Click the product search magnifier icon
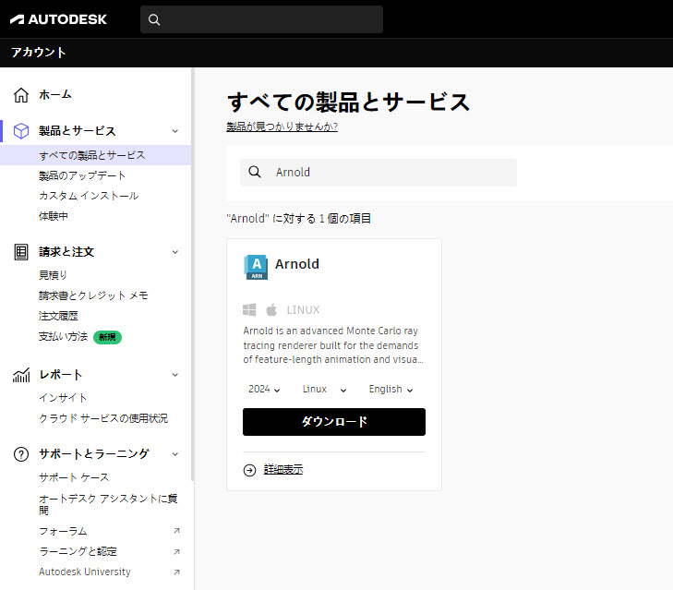The height and width of the screenshot is (590, 673). click(x=255, y=172)
